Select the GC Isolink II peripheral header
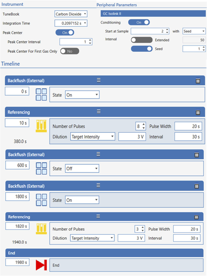207x276 pixels. coord(153,13)
